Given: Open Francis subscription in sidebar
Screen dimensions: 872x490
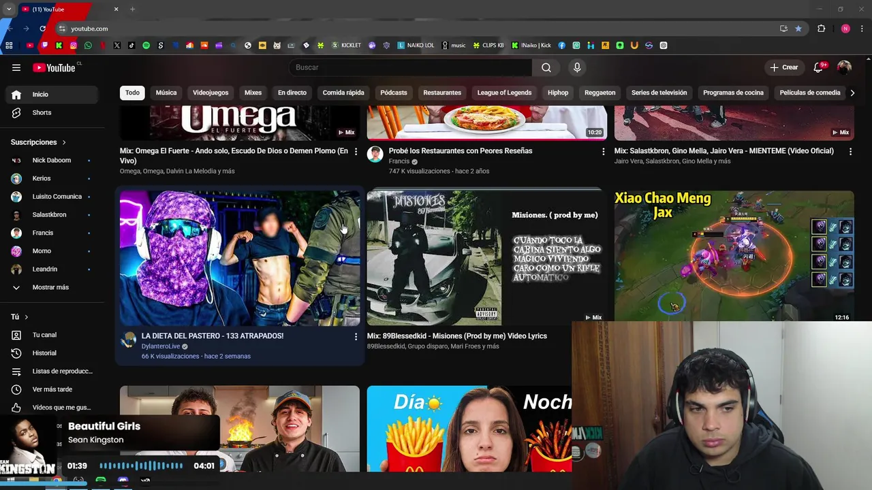Looking at the screenshot, I should point(52,233).
